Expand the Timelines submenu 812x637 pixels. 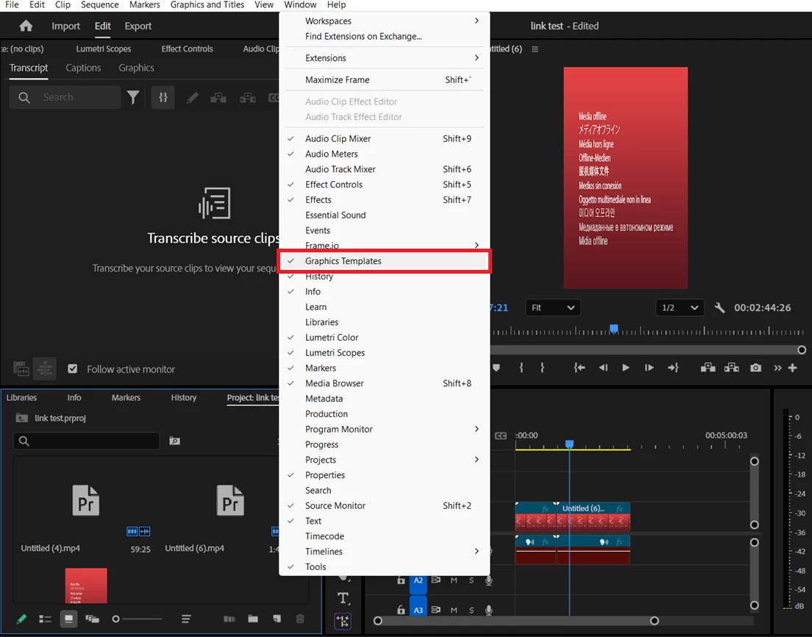point(384,551)
